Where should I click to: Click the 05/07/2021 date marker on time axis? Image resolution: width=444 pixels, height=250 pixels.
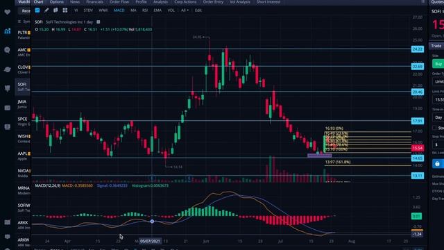point(150,241)
